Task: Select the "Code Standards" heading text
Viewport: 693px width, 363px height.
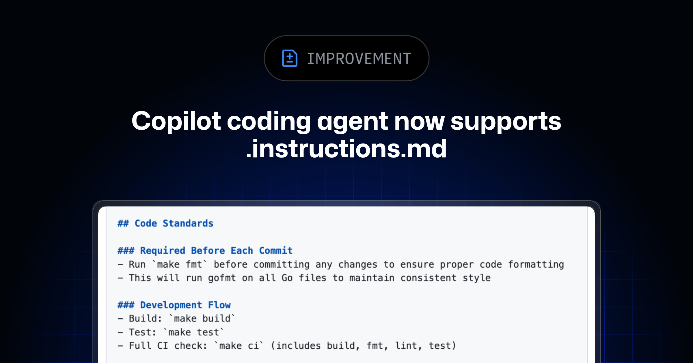Action: click(x=174, y=223)
